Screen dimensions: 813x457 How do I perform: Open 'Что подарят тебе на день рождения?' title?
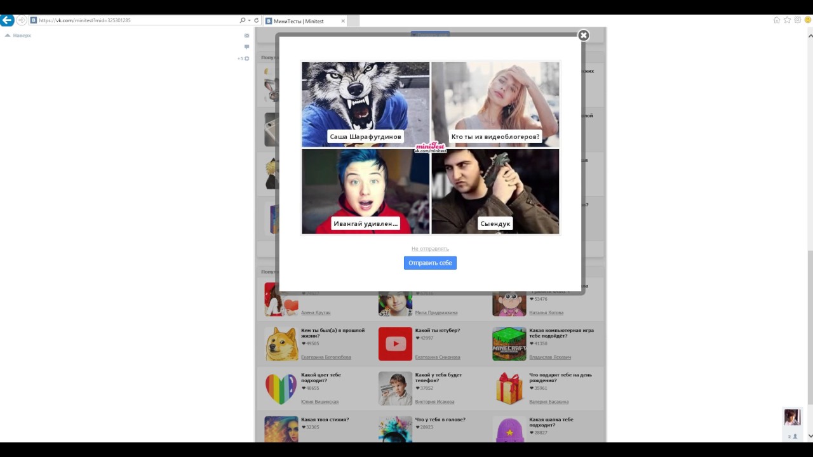click(x=561, y=378)
